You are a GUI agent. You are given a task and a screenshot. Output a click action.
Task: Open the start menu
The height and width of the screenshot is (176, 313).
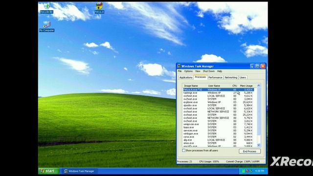(48, 171)
